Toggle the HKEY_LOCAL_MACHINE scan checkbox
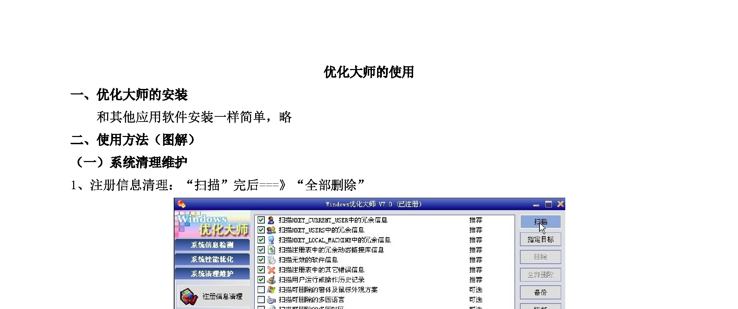The image size is (738, 309). 261,240
